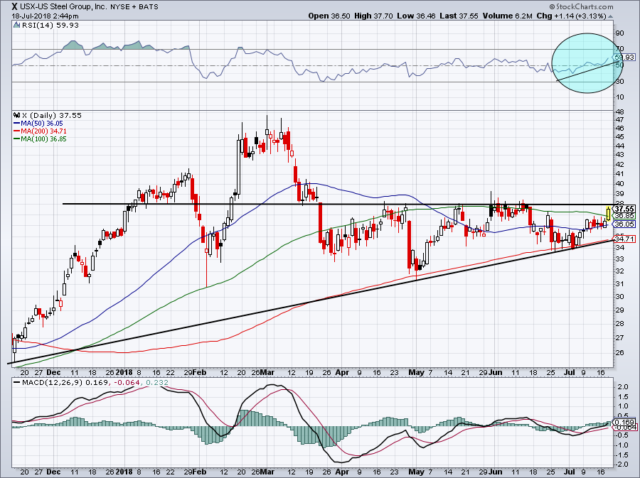Screen dimensions: 640x478
Task: Click the blue 36.05 tag on the price axis
Action: [624, 224]
